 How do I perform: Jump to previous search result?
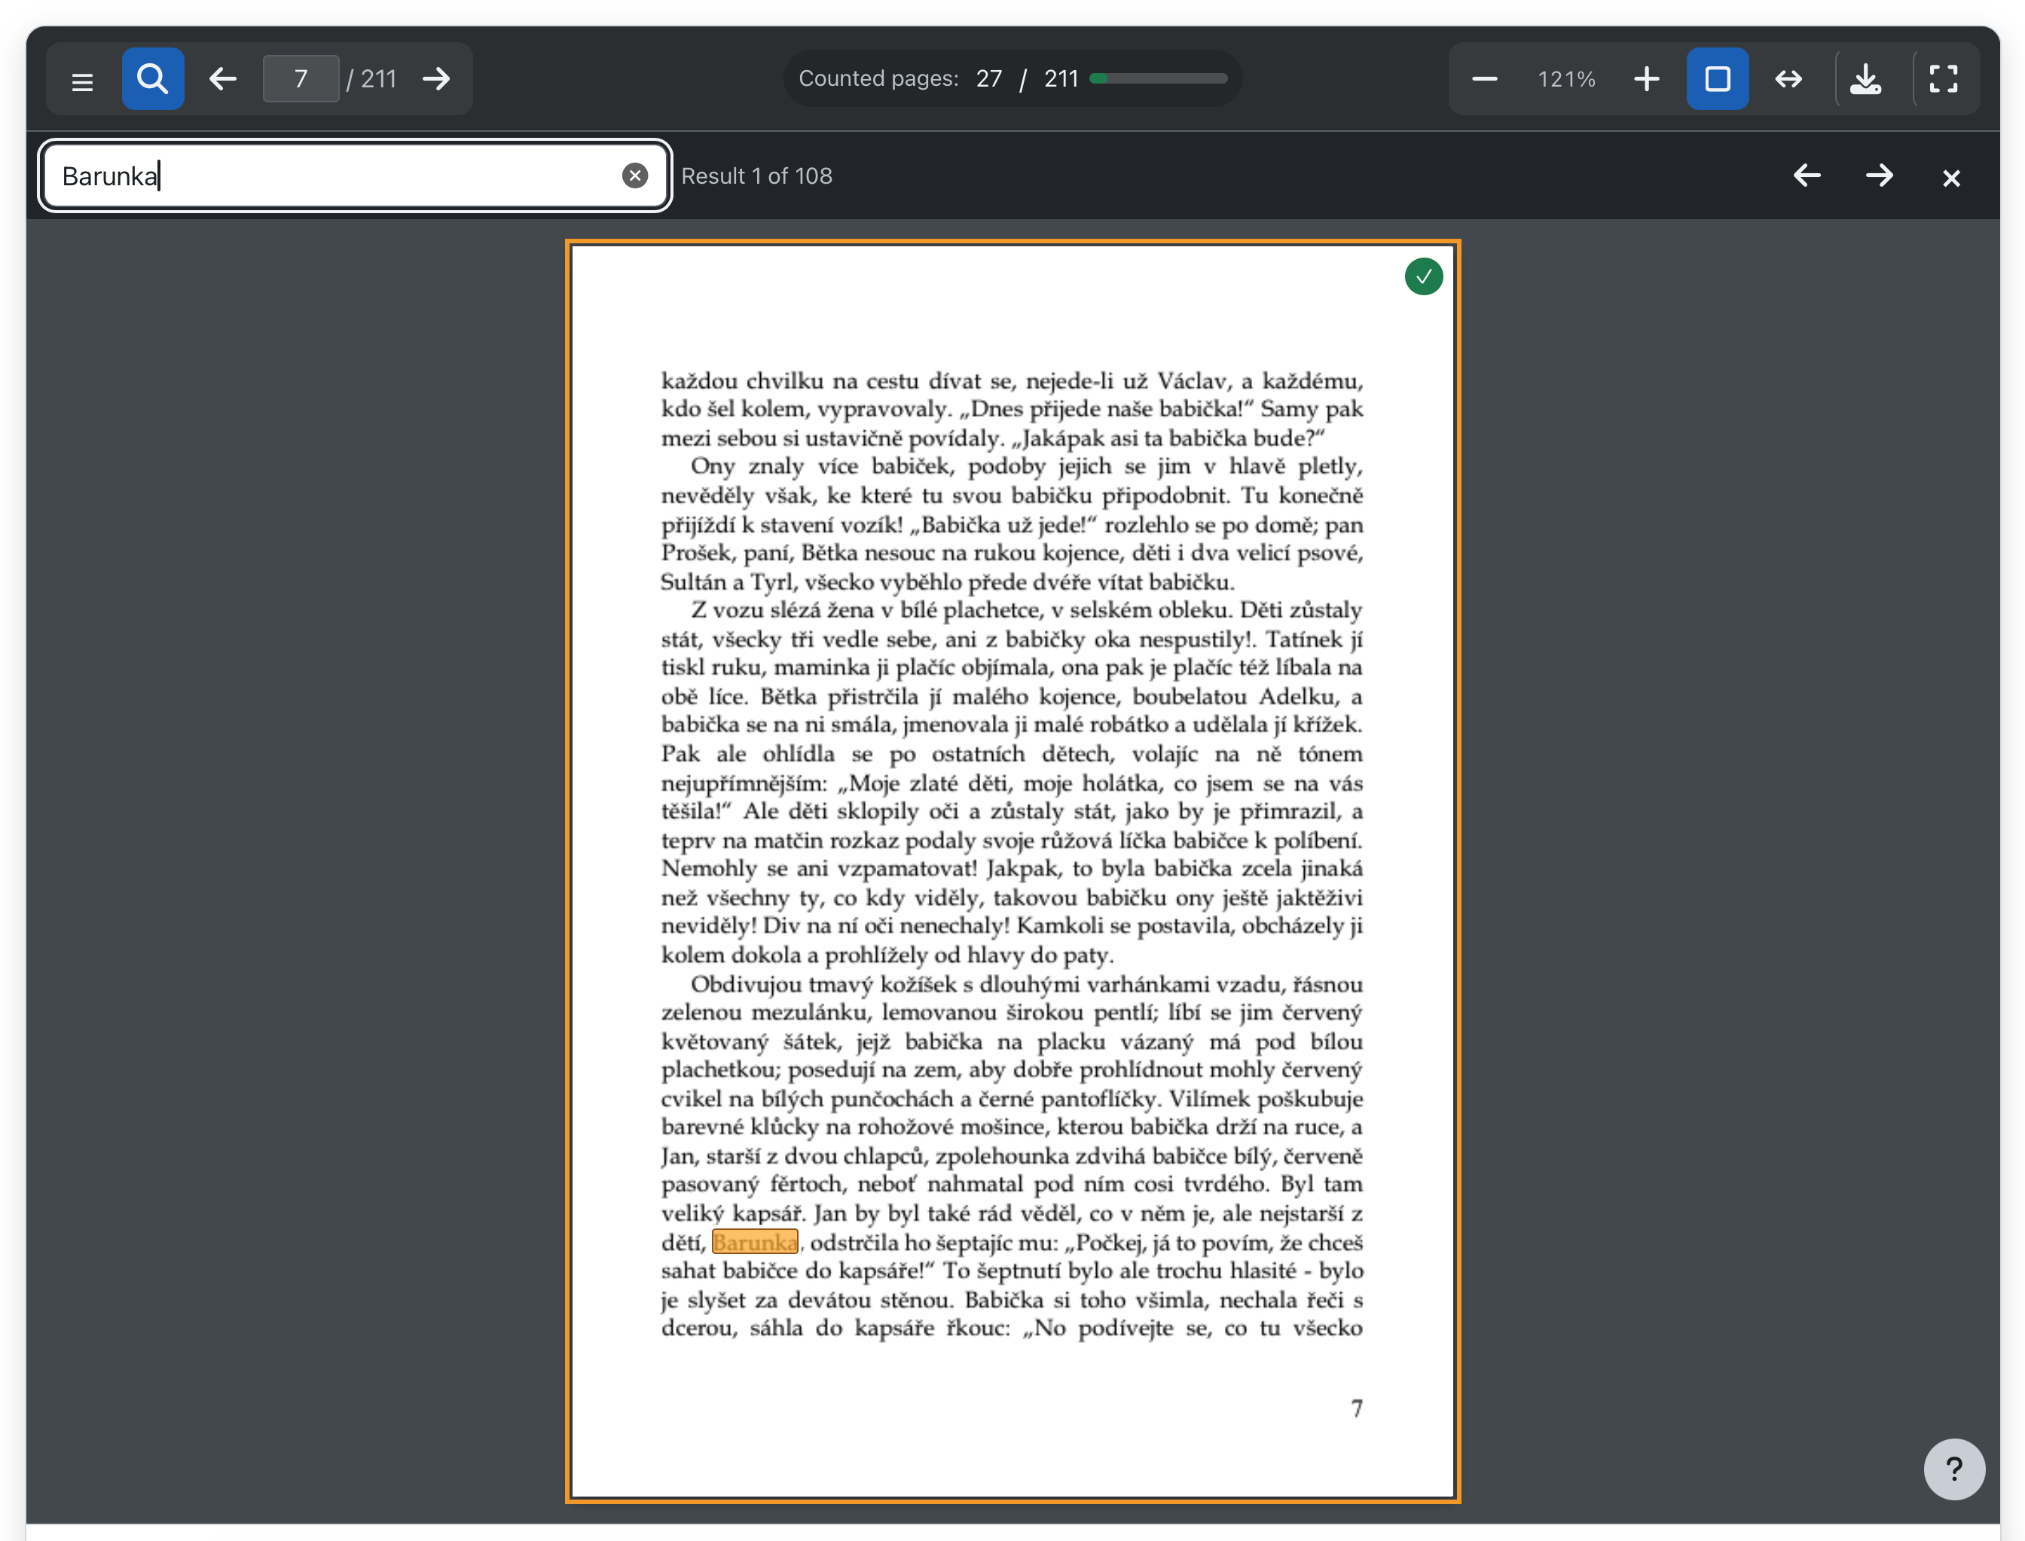point(1806,175)
